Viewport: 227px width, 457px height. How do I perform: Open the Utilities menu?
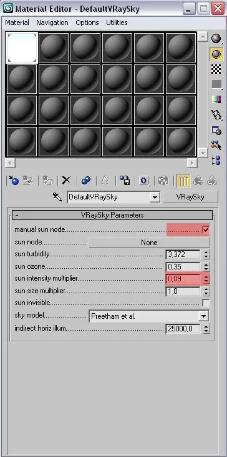(117, 23)
